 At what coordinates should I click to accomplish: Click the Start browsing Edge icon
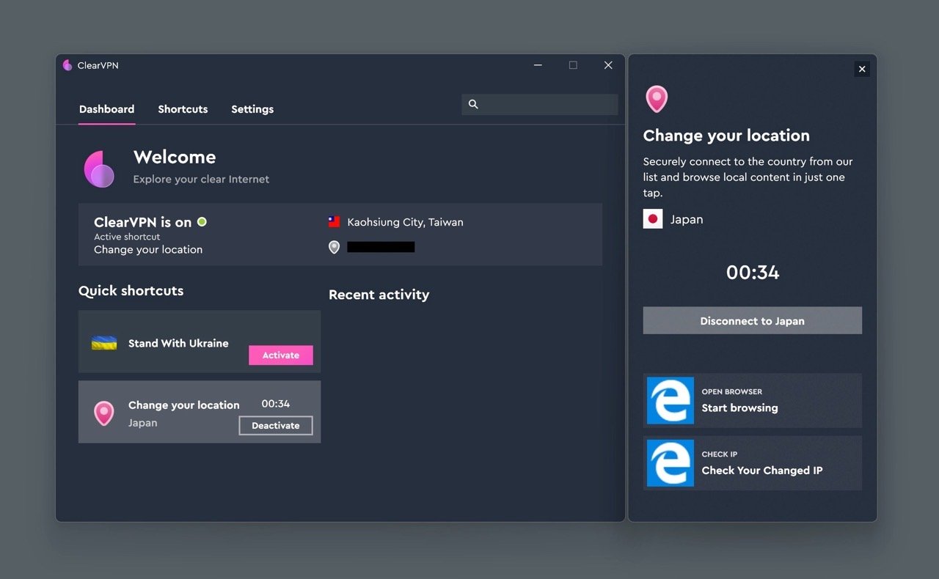671,400
